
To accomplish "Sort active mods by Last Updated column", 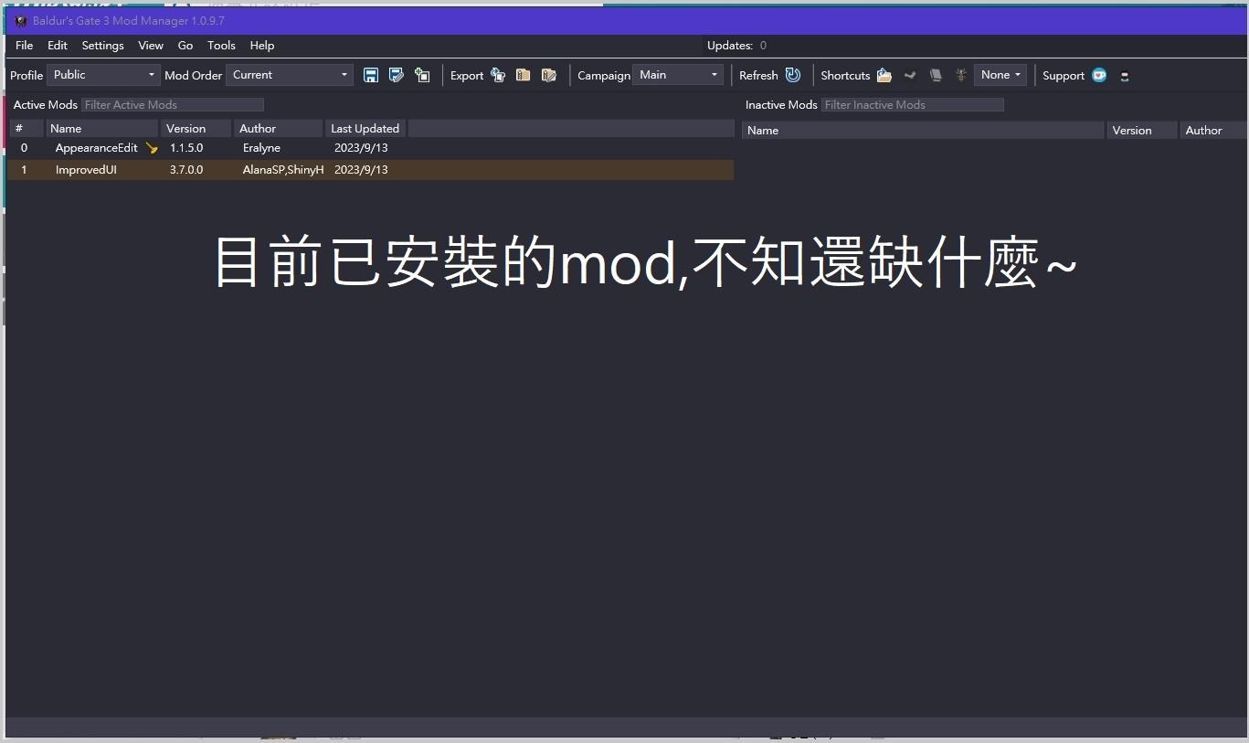I will pyautogui.click(x=365, y=129).
